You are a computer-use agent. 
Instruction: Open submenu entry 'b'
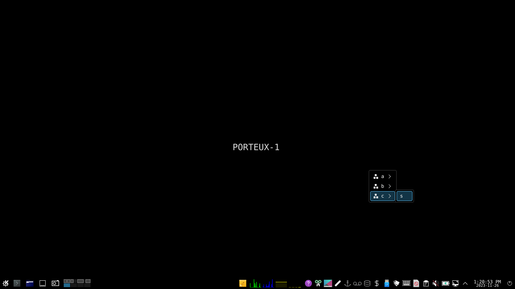(383, 186)
